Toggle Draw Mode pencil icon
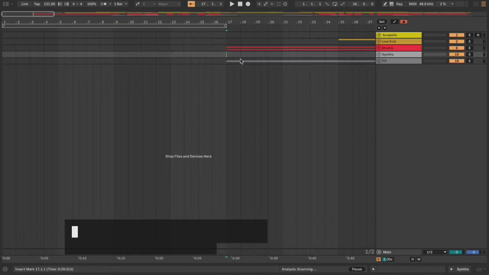 pos(385,4)
